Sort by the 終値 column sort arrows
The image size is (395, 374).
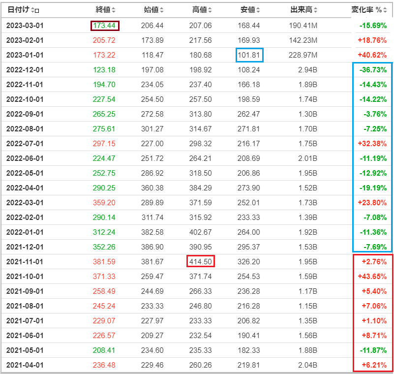pyautogui.click(x=114, y=10)
